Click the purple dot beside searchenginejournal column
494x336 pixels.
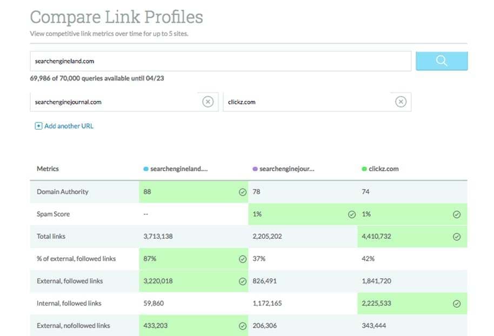tap(255, 169)
